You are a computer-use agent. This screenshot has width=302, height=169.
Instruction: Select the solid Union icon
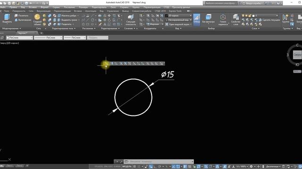tap(50, 15)
